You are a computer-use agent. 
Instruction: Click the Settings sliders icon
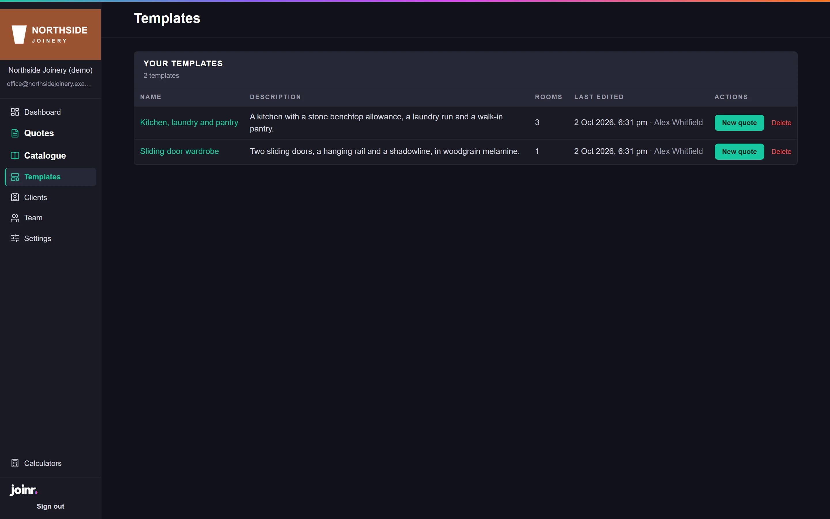[15, 238]
